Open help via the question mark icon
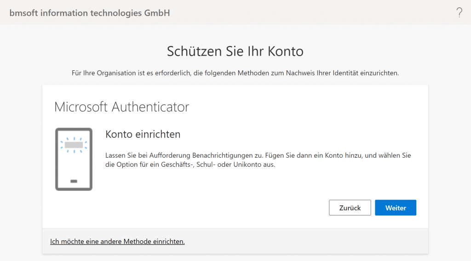Screen dimensions: 471x261 459,13
